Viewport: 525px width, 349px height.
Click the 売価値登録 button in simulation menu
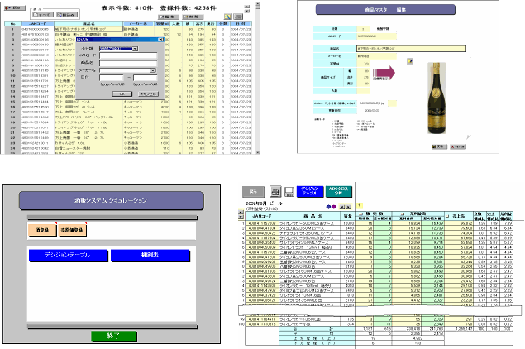coord(73,230)
